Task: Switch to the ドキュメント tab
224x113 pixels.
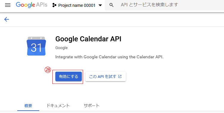Action: [x=58, y=106]
